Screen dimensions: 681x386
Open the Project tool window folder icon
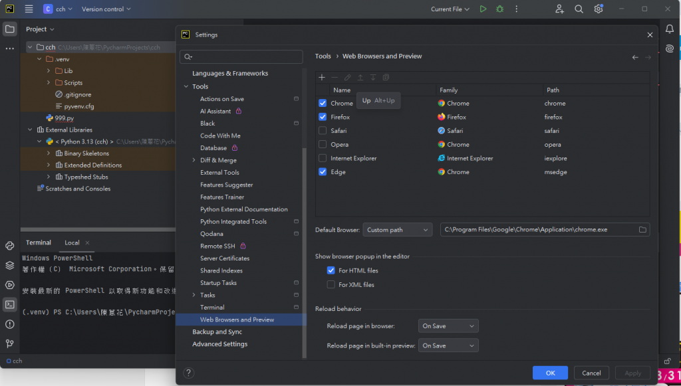click(x=9, y=29)
